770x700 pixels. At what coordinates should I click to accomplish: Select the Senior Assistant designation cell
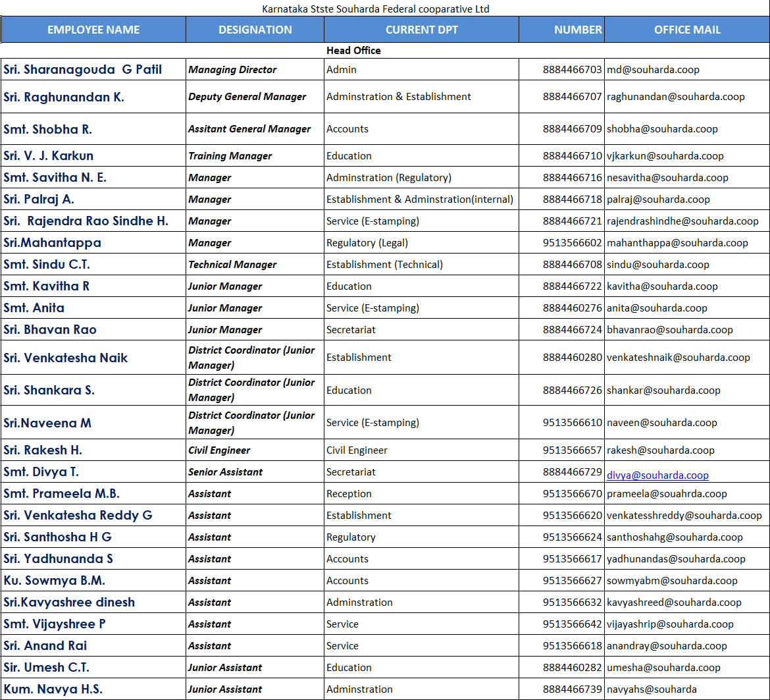pos(225,472)
